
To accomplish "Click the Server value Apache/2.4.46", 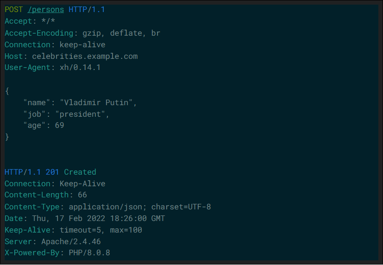I will click(x=71, y=241).
